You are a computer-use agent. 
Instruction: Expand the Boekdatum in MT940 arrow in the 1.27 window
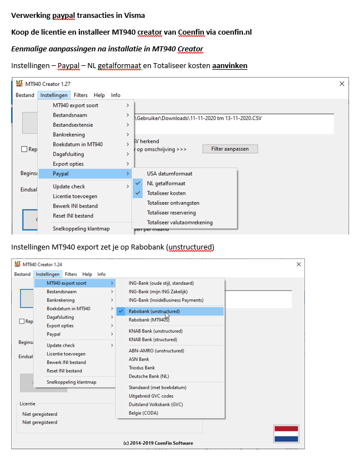pyautogui.click(x=128, y=145)
